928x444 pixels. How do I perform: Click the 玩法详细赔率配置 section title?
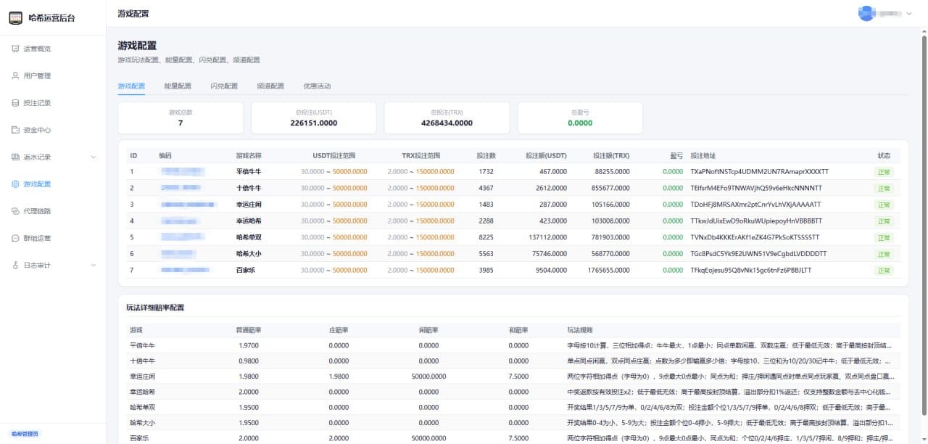[155, 308]
